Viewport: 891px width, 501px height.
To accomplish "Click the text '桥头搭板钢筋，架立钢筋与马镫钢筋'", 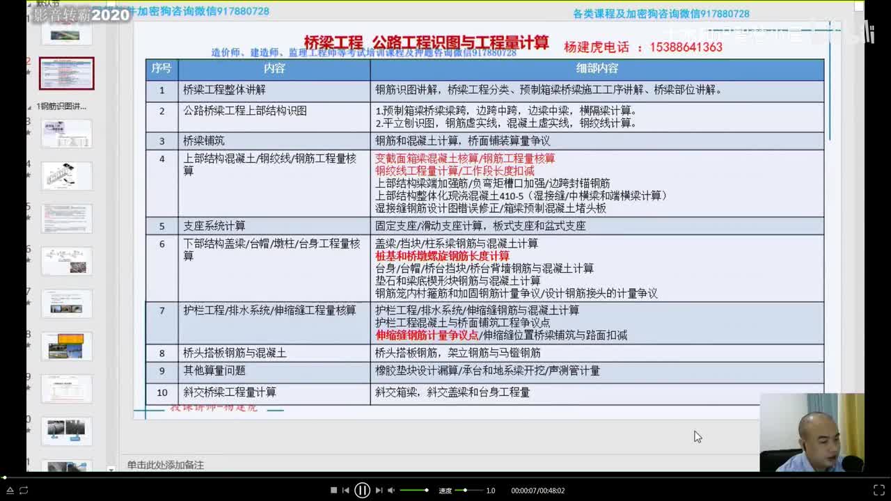I will click(458, 353).
